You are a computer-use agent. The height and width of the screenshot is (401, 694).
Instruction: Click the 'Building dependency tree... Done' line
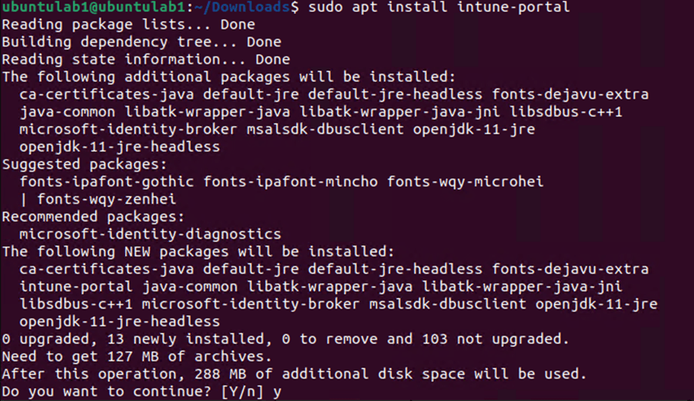[x=141, y=42]
